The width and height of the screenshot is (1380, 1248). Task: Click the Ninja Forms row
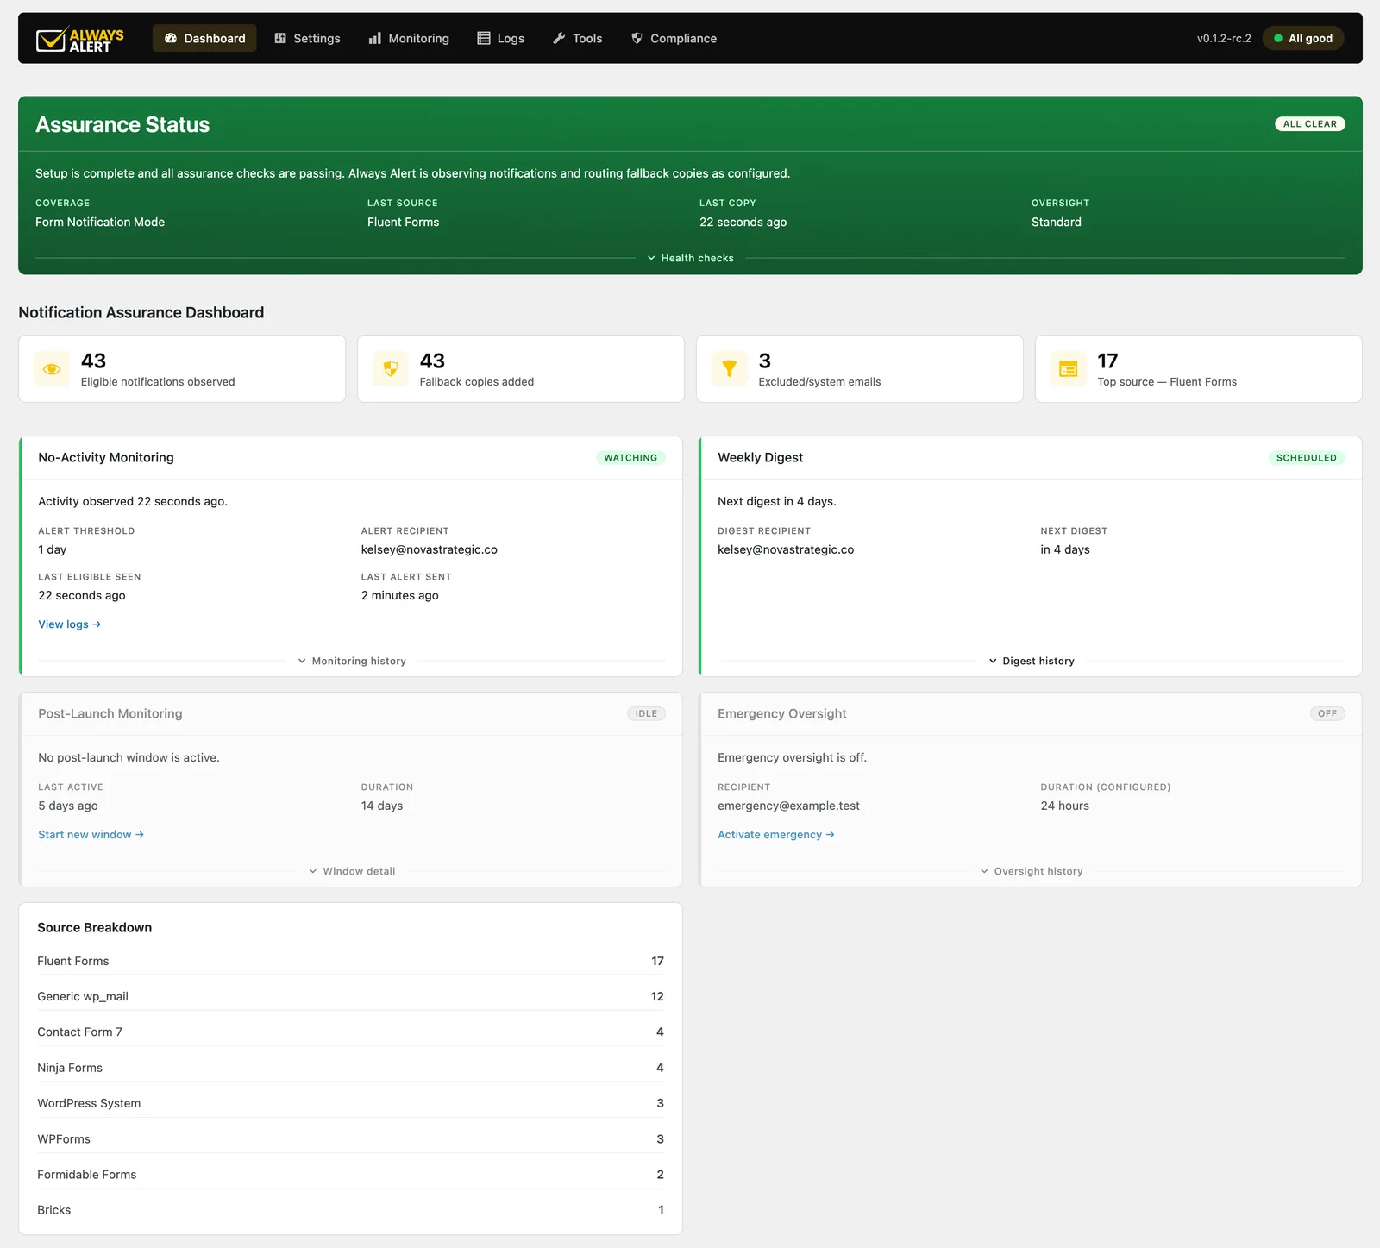350,1068
